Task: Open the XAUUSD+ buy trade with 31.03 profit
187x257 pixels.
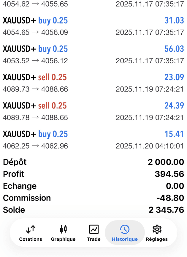Action: coord(93,26)
